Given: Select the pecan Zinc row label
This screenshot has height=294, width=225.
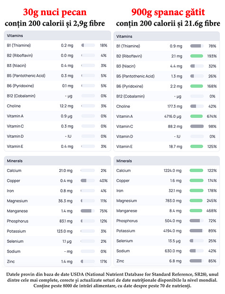Looking at the screenshot, I should 10,261.
